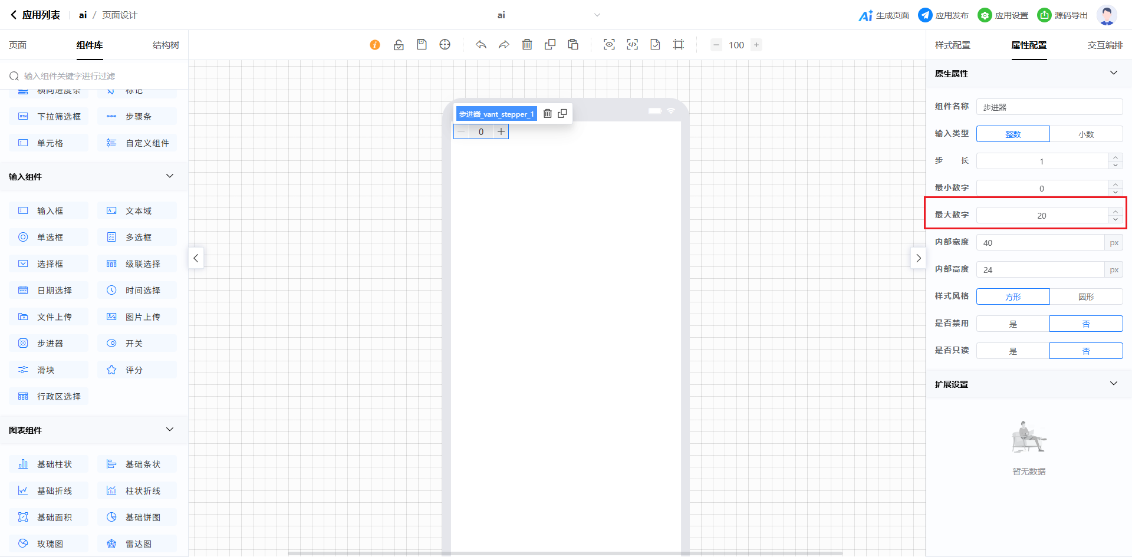Click the trash delete icon in toolbar
The width and height of the screenshot is (1132, 557).
[527, 45]
